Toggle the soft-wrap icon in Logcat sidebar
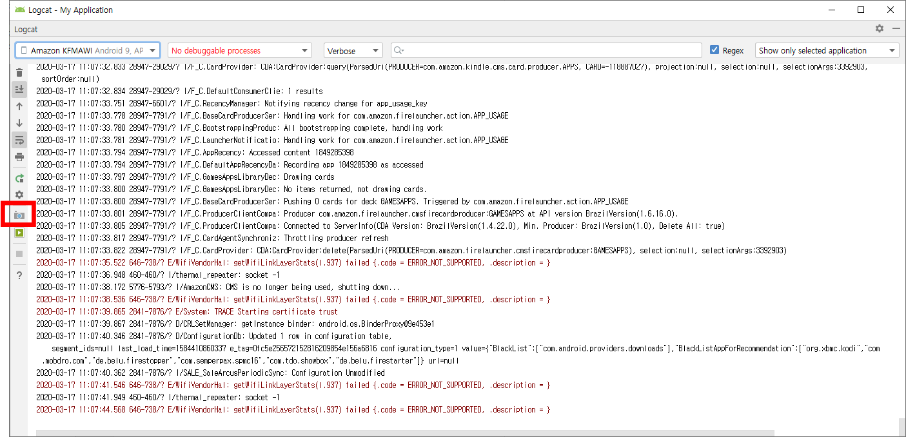The width and height of the screenshot is (906, 437). coord(19,139)
